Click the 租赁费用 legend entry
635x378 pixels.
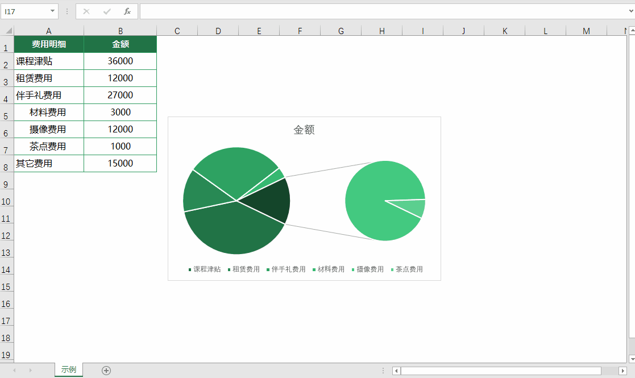[x=243, y=269]
